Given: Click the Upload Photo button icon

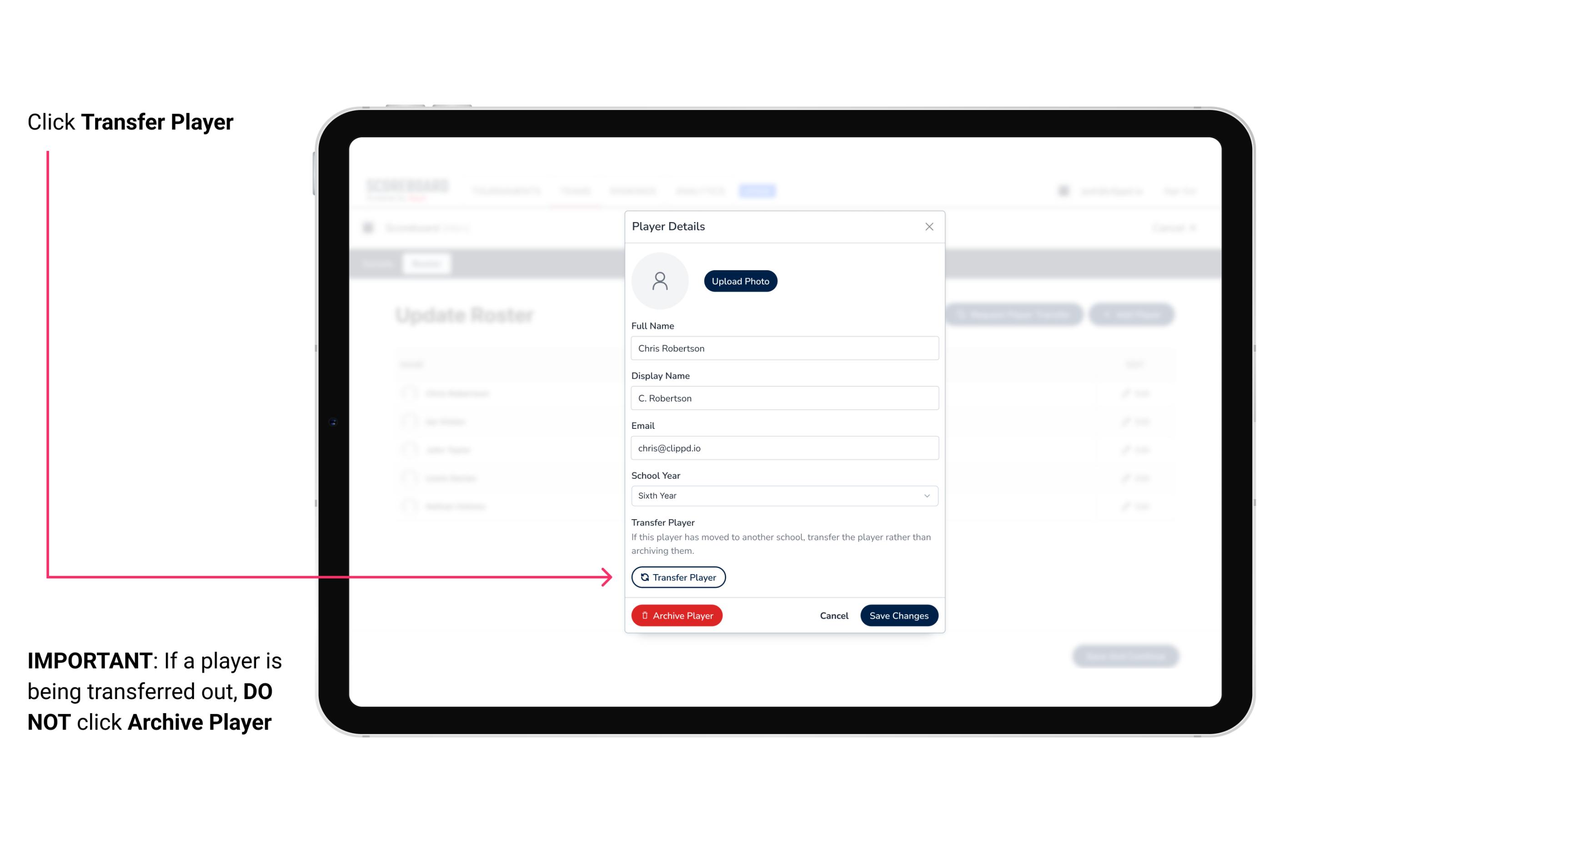Looking at the screenshot, I should [x=741, y=281].
